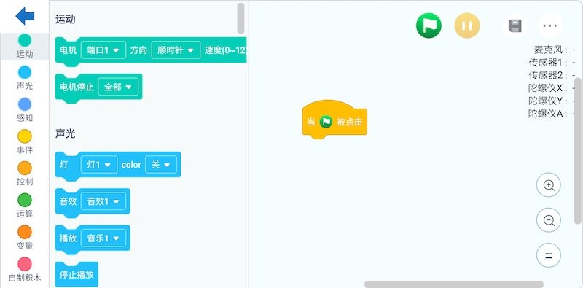Click the 传感器1 reading

[552, 62]
